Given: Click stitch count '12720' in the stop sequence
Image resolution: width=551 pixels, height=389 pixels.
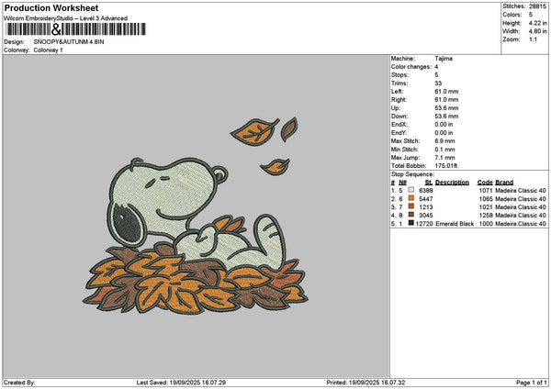Looking at the screenshot, I should (424, 224).
